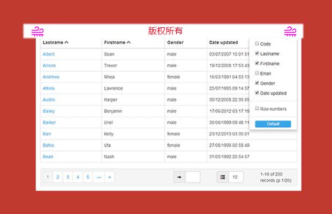This screenshot has width=332, height=214.
Task: Sort by Lastname column header
Action: coord(55,42)
